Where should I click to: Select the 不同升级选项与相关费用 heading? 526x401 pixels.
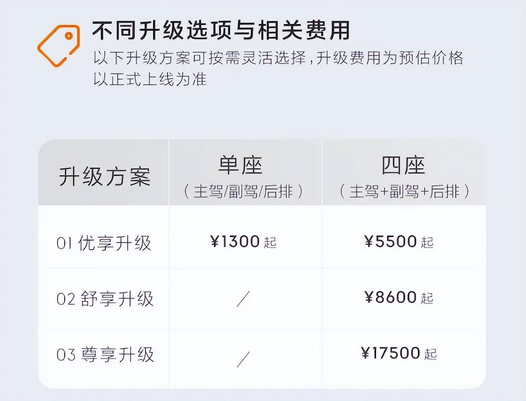221,31
